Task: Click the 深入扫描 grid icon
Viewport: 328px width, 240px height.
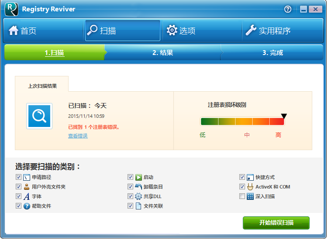Action: click(250, 196)
